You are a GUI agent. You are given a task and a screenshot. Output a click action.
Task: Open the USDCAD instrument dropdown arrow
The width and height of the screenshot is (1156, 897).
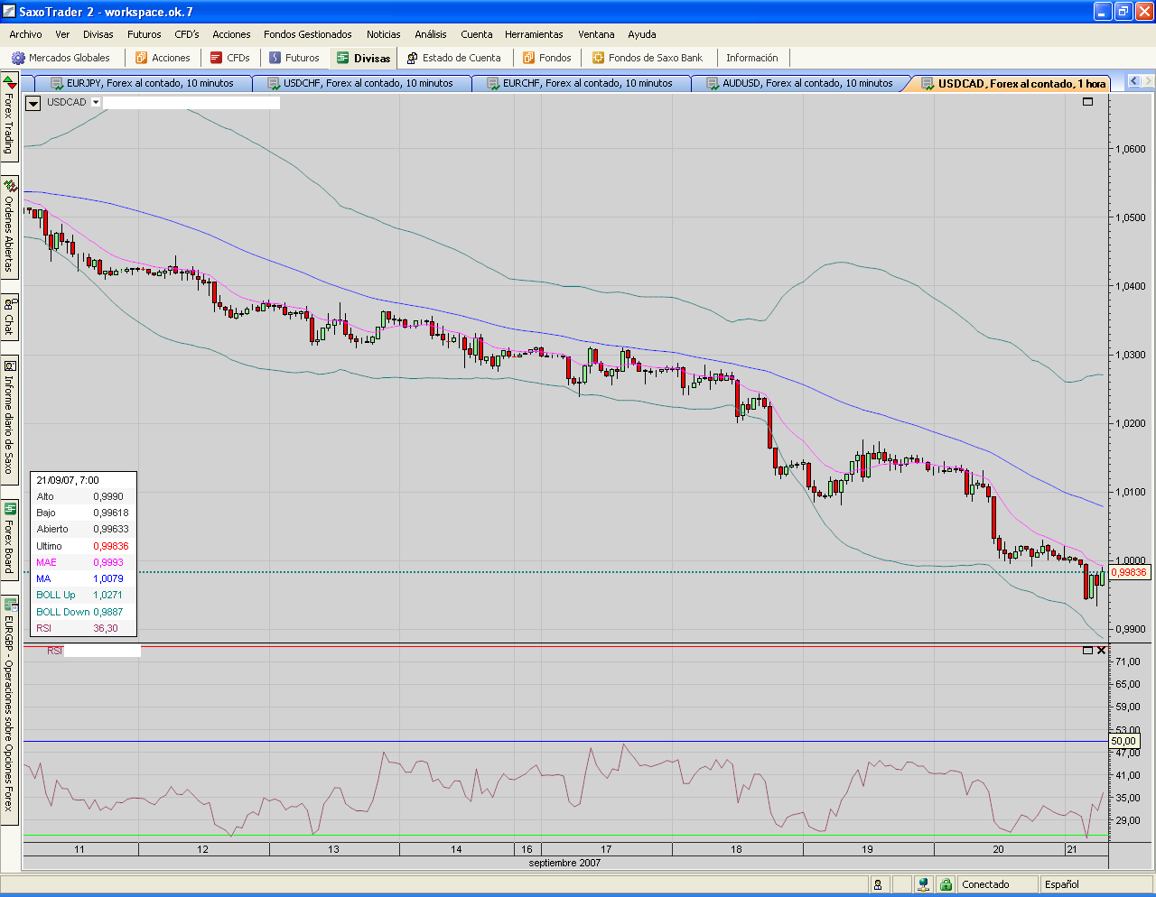[x=96, y=103]
